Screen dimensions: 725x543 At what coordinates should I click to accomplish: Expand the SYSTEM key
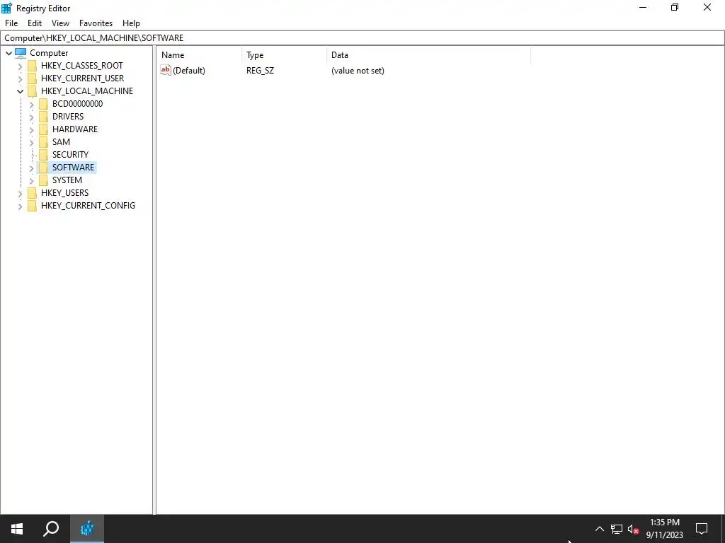pyautogui.click(x=31, y=180)
